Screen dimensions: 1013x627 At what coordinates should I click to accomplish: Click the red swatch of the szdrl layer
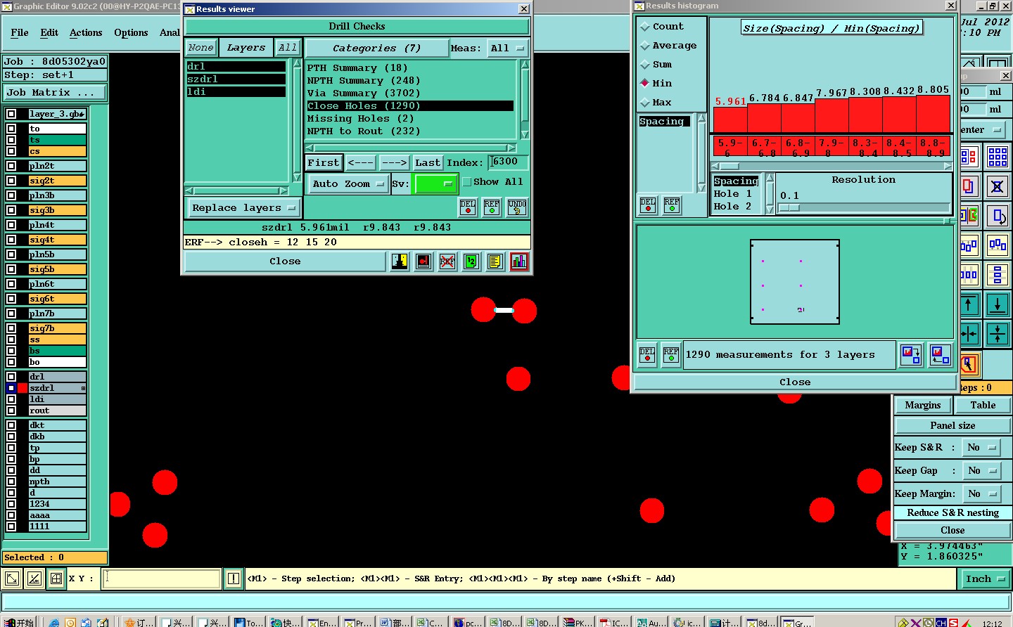(23, 388)
